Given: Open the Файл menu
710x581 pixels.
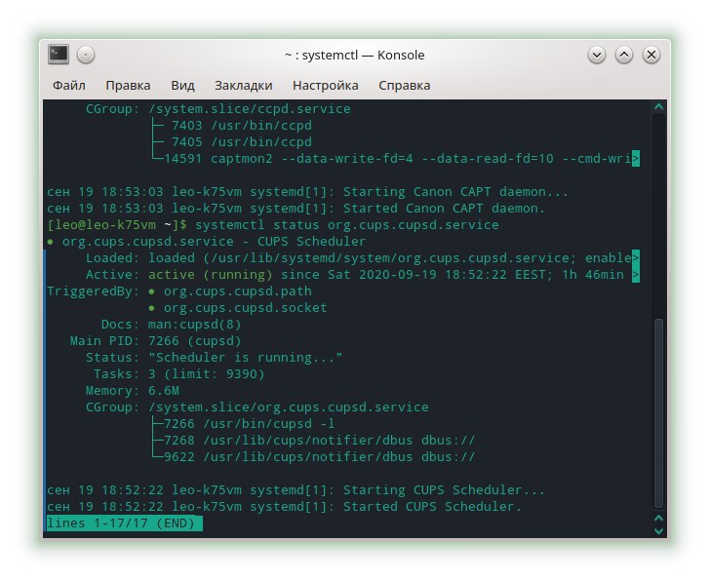Looking at the screenshot, I should point(69,85).
